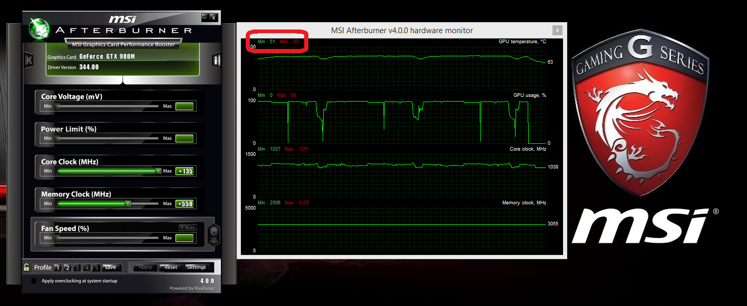Close the hardware monitor window
Viewport: 747px width, 306px height.
[557, 31]
